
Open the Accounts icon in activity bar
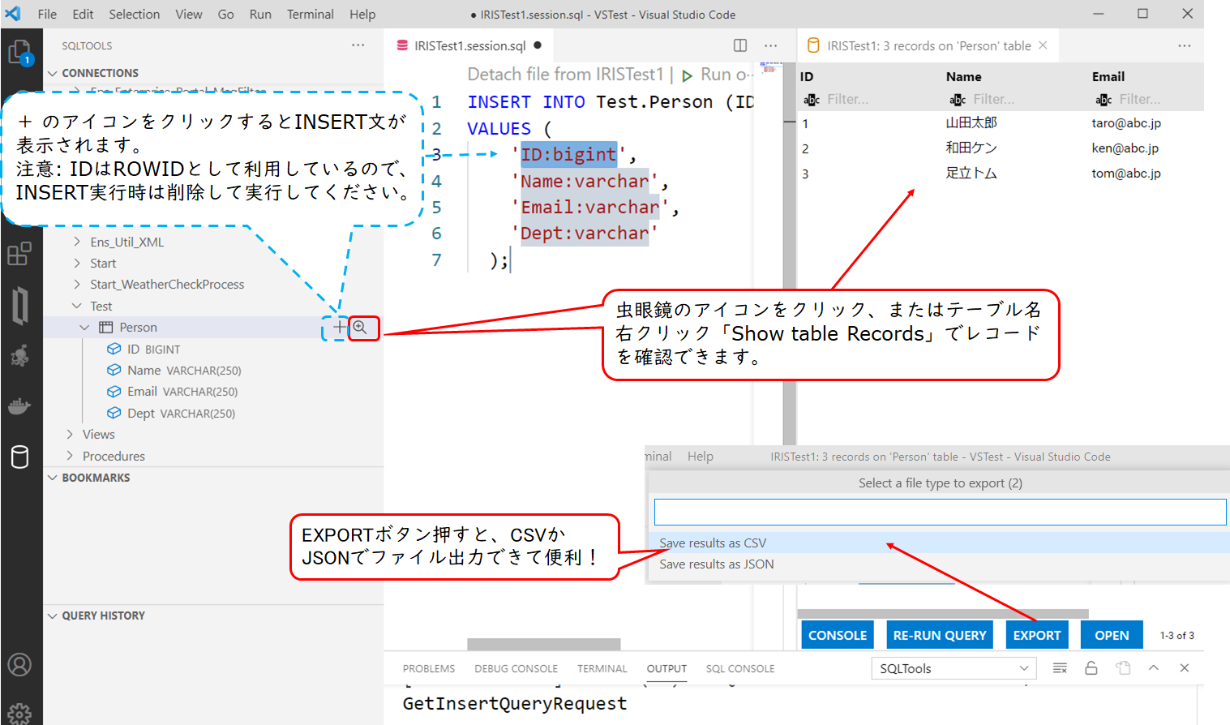[x=19, y=665]
